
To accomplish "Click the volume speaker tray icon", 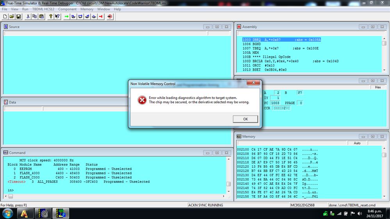I will tap(360, 214).
